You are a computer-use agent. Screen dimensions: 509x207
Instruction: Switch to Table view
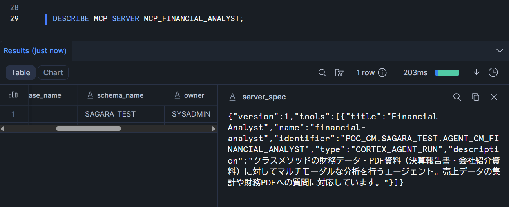coord(21,73)
